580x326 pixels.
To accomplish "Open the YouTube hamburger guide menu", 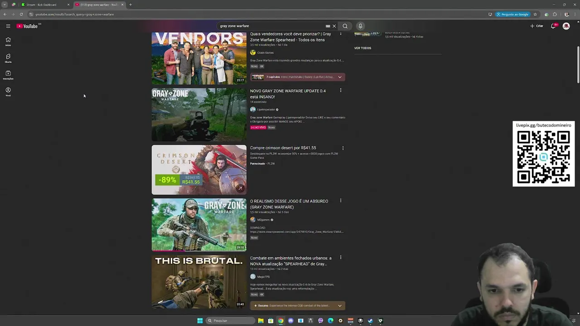I will tap(8, 26).
